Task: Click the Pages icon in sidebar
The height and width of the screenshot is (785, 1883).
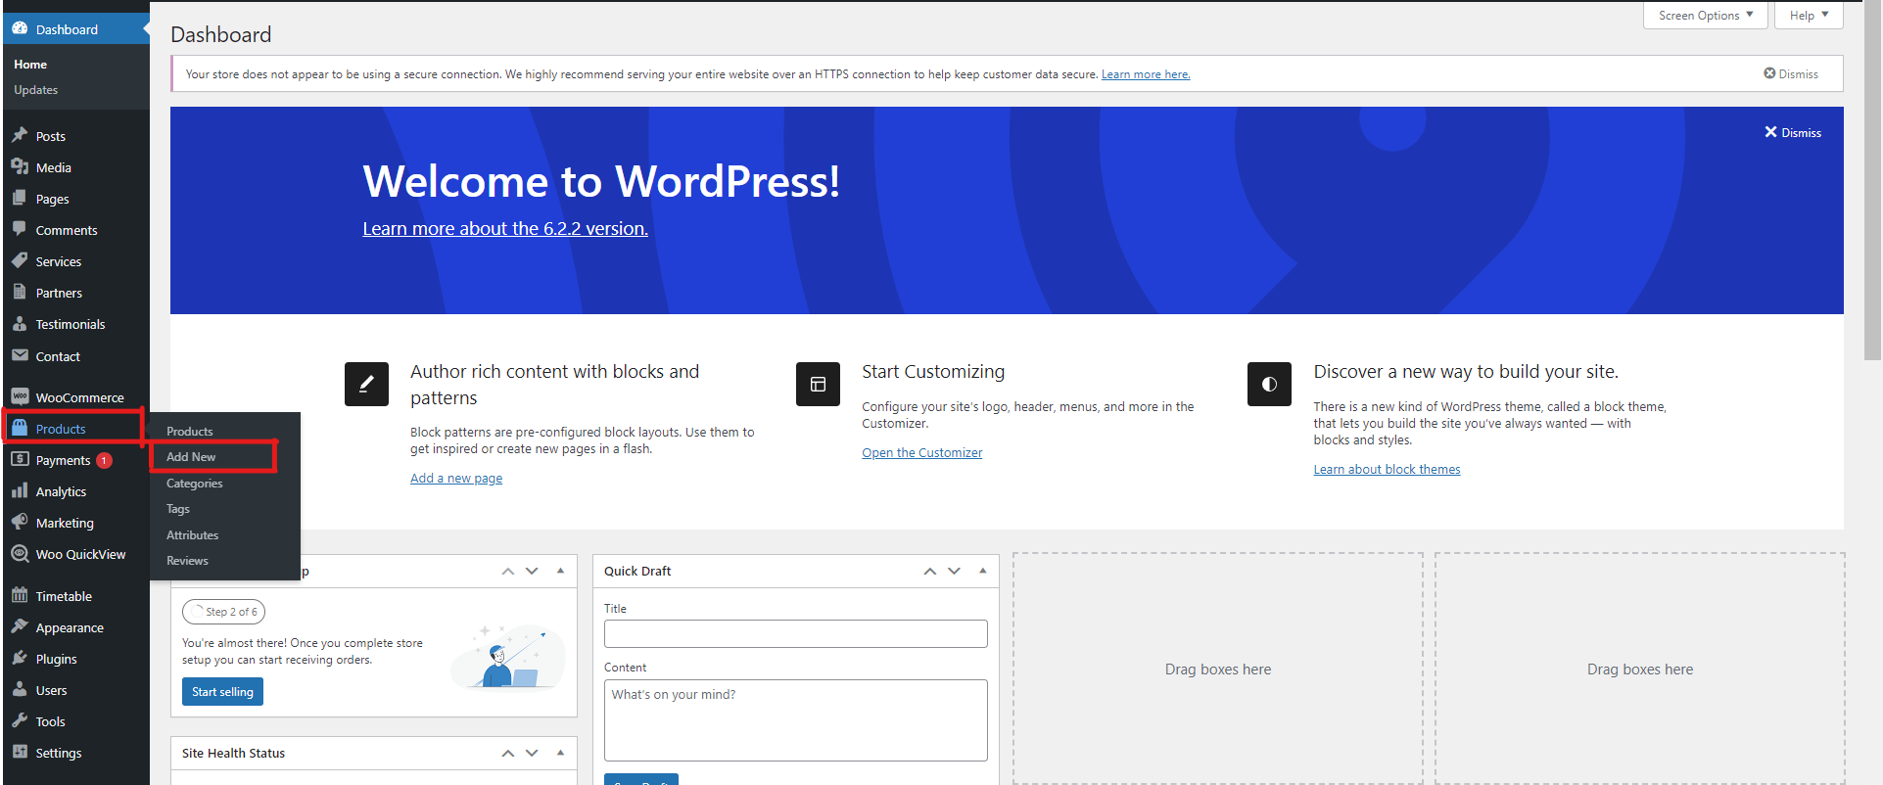Action: click(x=20, y=198)
